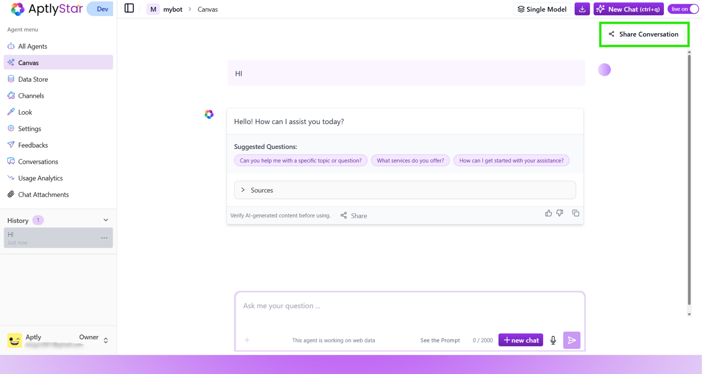Activate the microphone icon in the chat bar
This screenshot has height=374, width=702.
(553, 340)
